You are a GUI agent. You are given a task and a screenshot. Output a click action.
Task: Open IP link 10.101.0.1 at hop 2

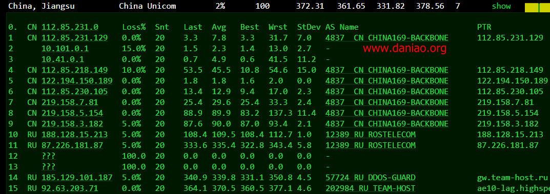[x=65, y=49]
